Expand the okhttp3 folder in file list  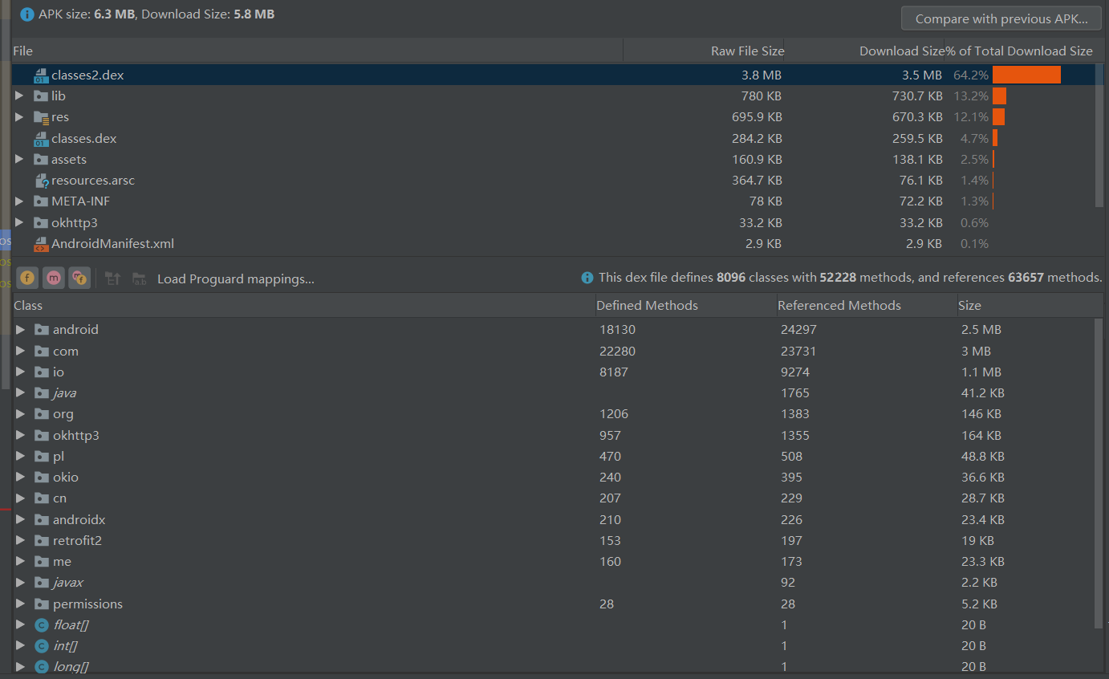coord(19,222)
